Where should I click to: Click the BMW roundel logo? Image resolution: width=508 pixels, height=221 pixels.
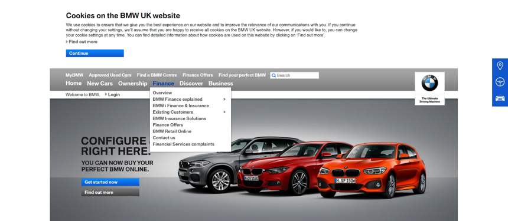pyautogui.click(x=429, y=83)
